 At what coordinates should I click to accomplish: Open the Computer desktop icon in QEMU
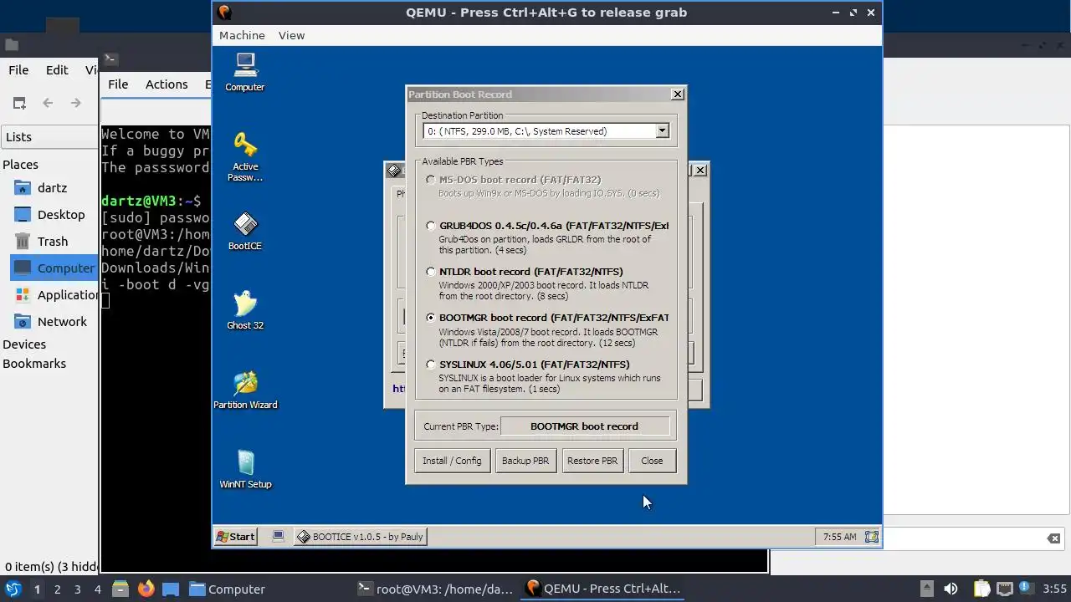(x=245, y=72)
